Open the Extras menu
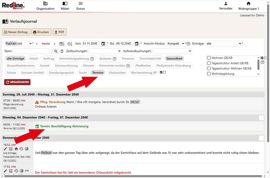The height and width of the screenshot is (178, 270). coord(80,6)
